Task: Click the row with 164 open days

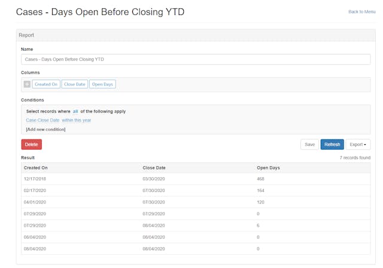Action: (x=195, y=190)
